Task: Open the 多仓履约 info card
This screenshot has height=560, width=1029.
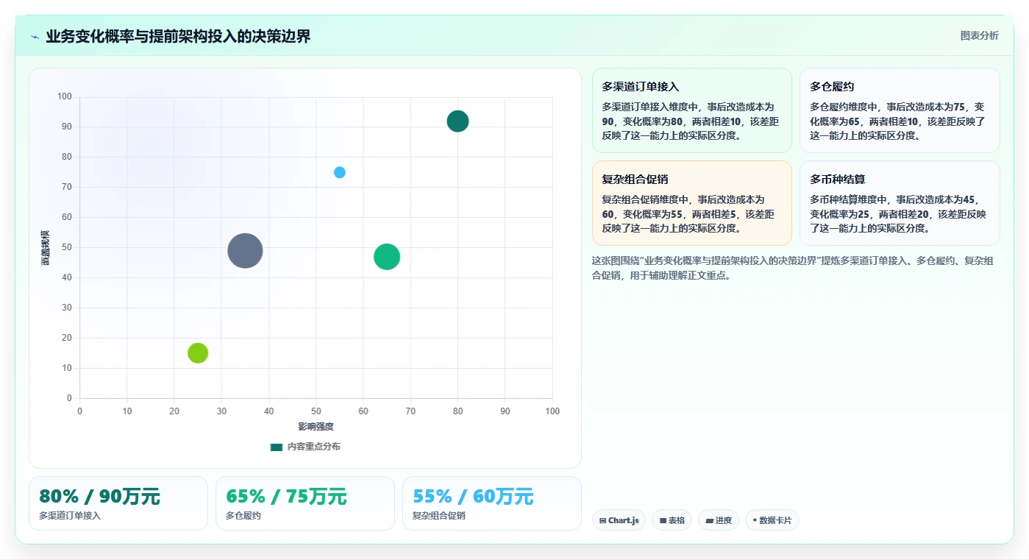Action: 900,110
